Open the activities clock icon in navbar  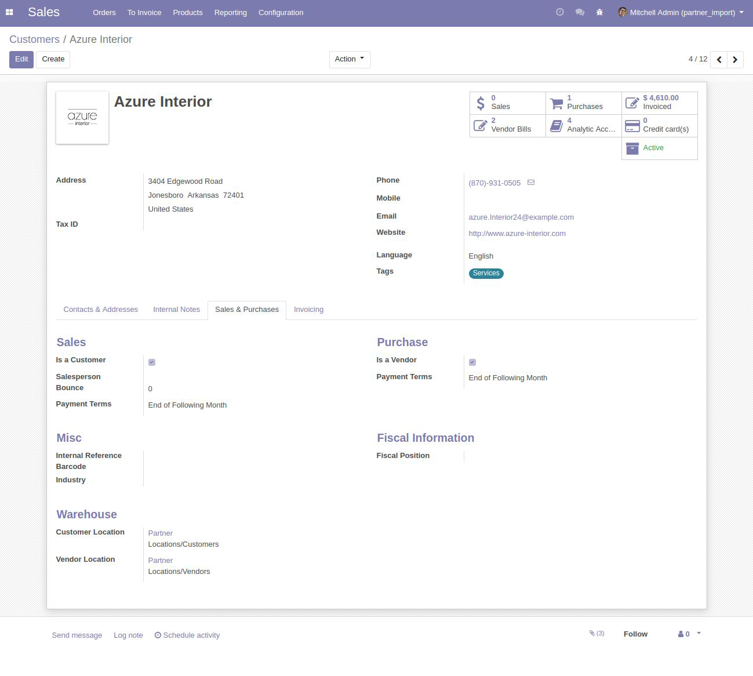(x=559, y=12)
